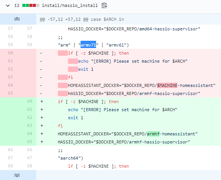Click the "aarch64") line 67
The width and height of the screenshot is (221, 180).
point(71,158)
